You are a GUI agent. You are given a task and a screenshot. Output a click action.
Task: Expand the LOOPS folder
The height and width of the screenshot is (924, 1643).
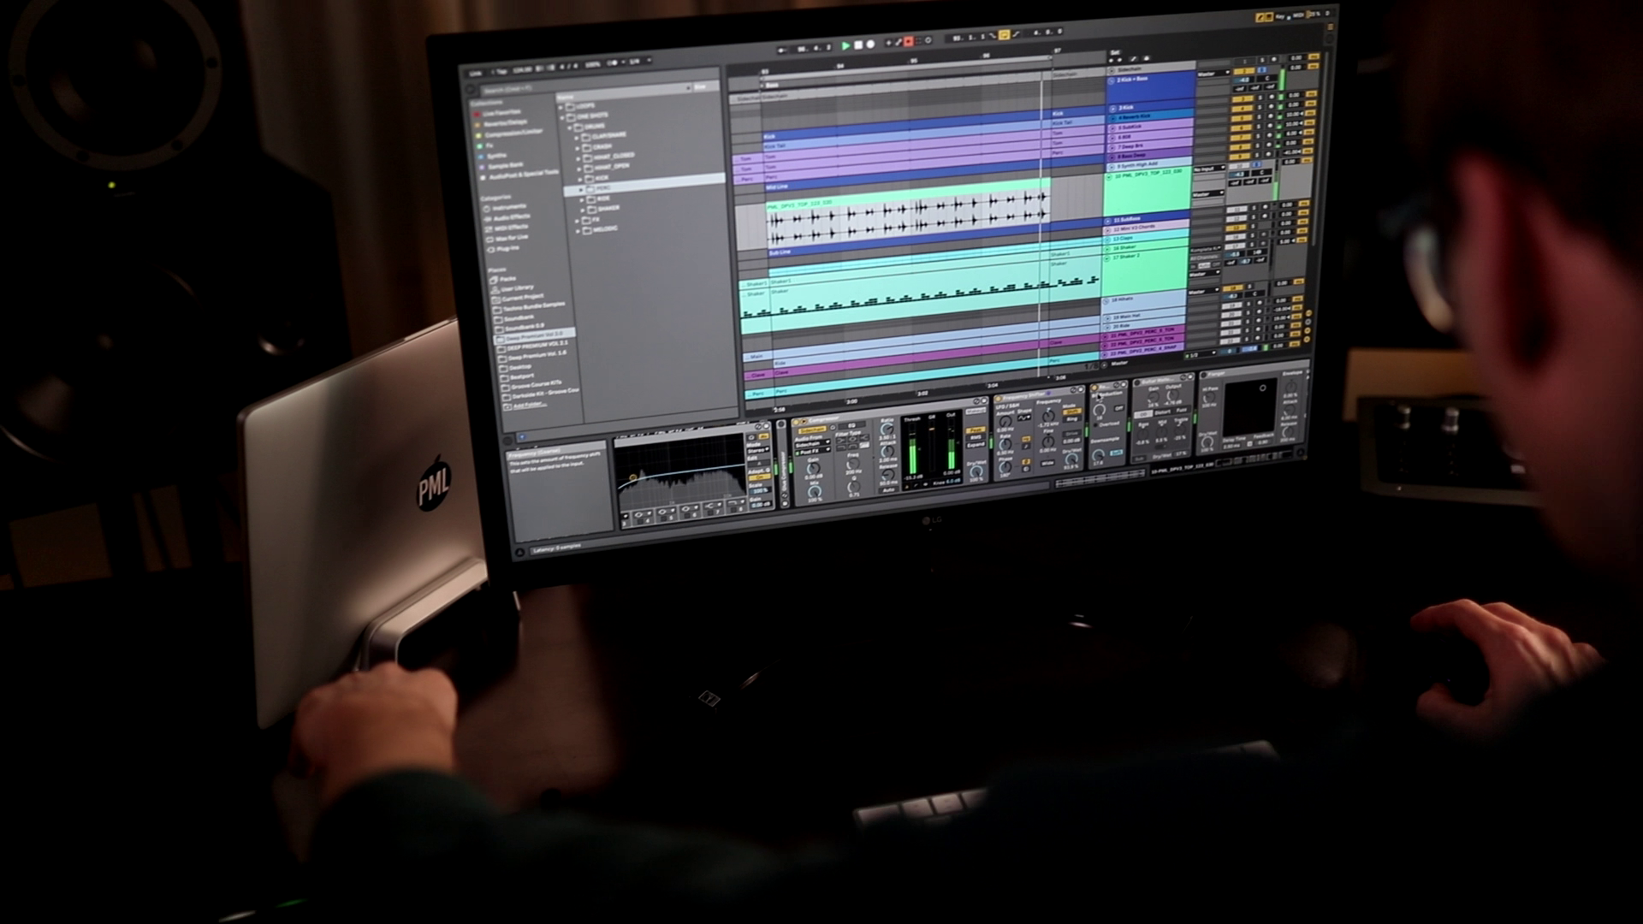tap(561, 108)
